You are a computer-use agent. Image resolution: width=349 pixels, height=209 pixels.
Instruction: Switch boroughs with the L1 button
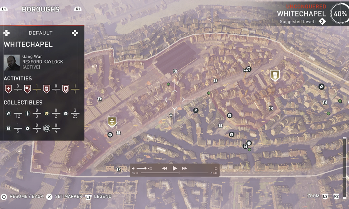coord(4,9)
